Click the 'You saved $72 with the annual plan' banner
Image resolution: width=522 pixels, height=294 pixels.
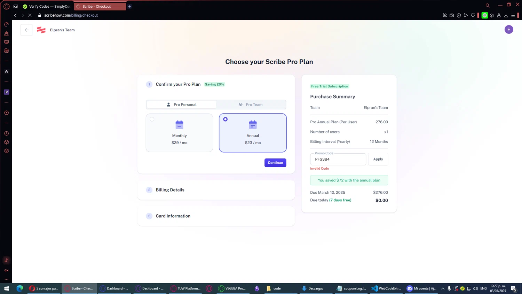coord(349,180)
